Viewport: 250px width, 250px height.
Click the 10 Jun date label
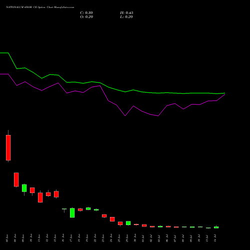point(31,238)
